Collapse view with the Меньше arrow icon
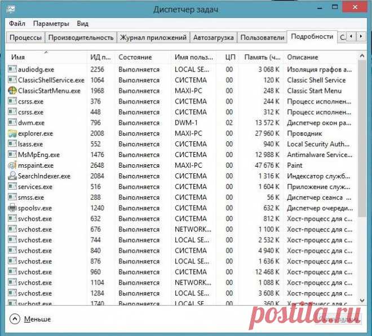This screenshot has height=336, width=372. (15, 319)
